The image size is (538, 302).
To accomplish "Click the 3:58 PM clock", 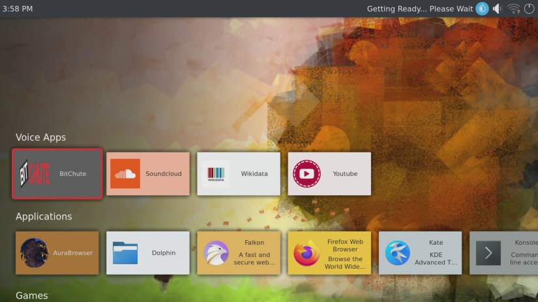I will (x=18, y=9).
